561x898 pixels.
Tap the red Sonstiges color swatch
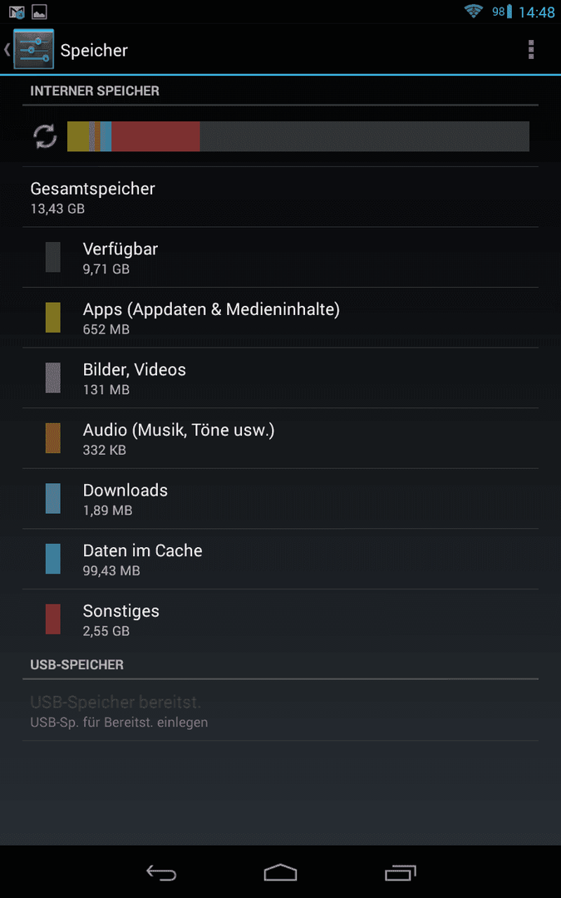(52, 619)
